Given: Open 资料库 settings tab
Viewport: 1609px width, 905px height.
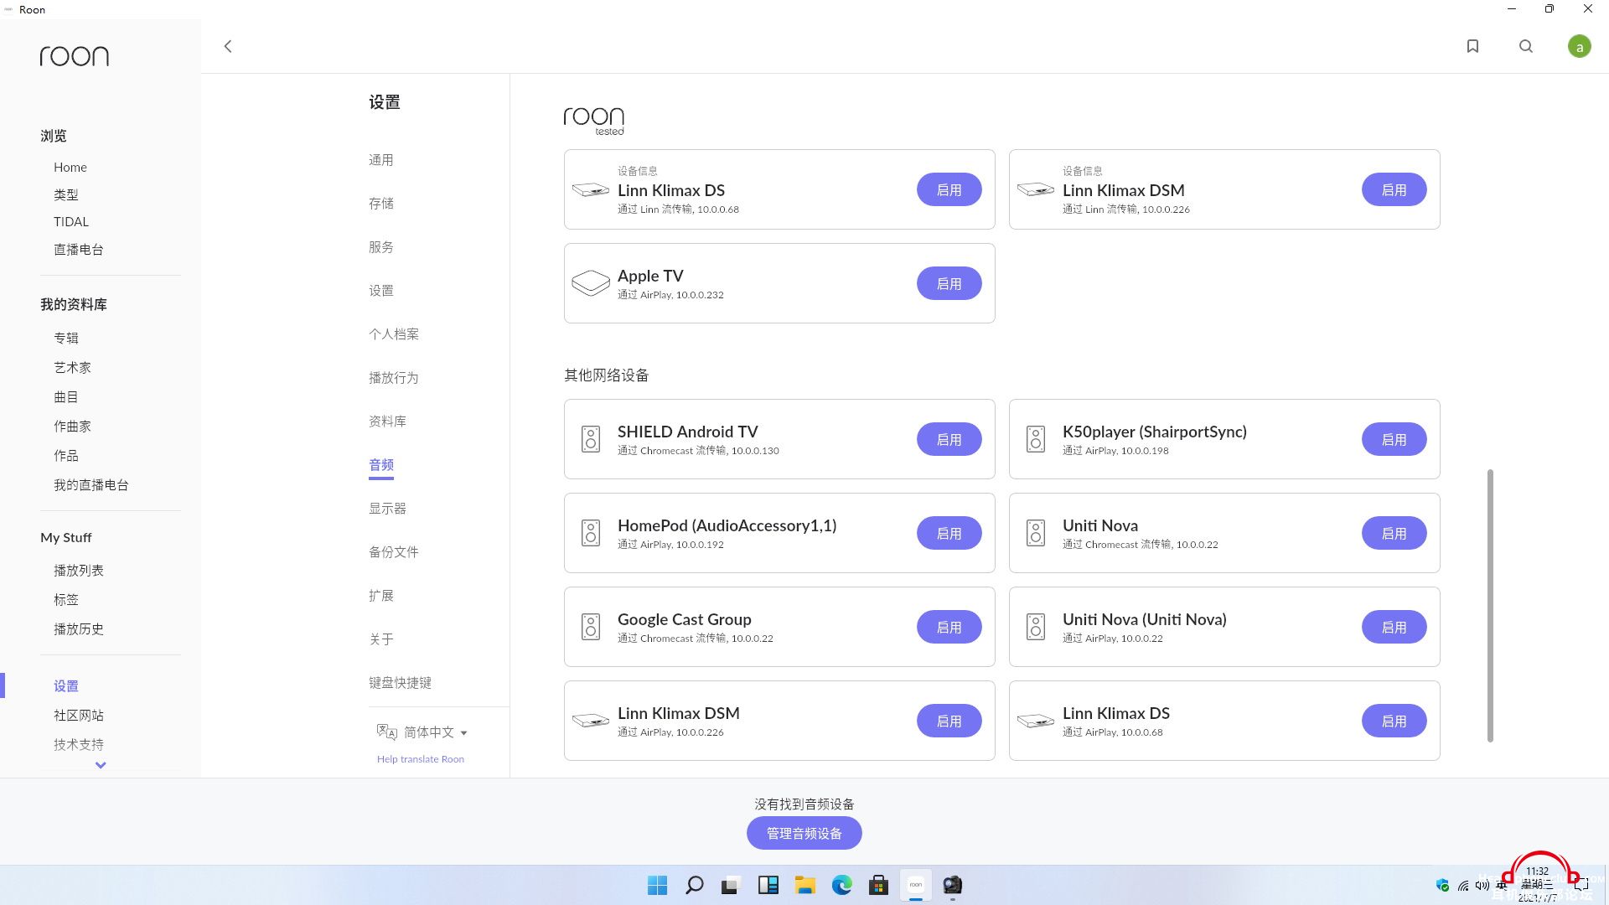Looking at the screenshot, I should tap(387, 421).
